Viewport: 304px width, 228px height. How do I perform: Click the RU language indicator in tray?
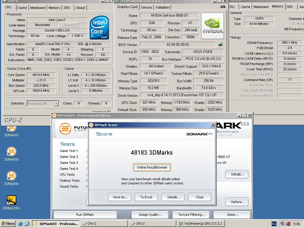point(273,224)
